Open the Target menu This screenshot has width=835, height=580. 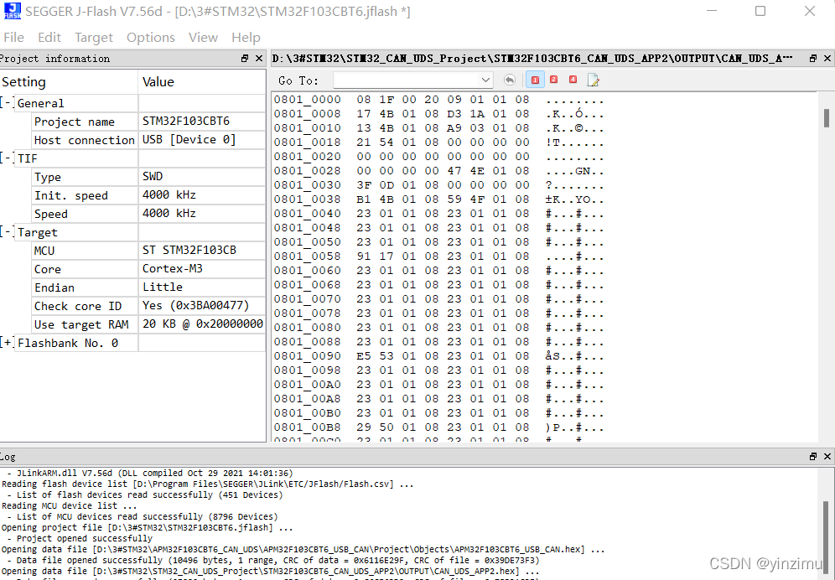point(94,37)
